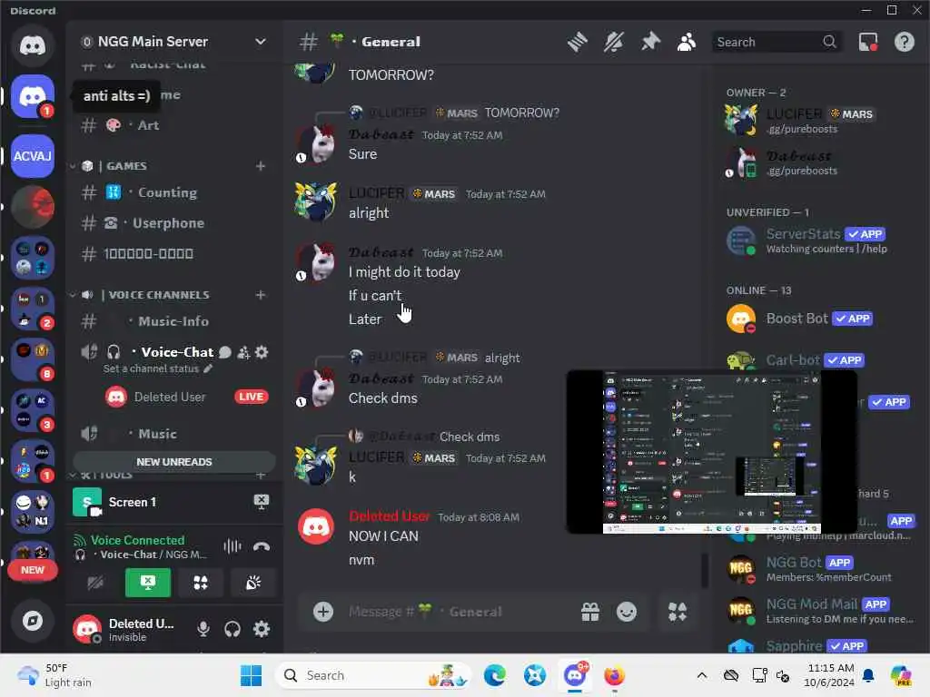Open the ACVAJ server icon
This screenshot has width=930, height=697.
click(33, 156)
